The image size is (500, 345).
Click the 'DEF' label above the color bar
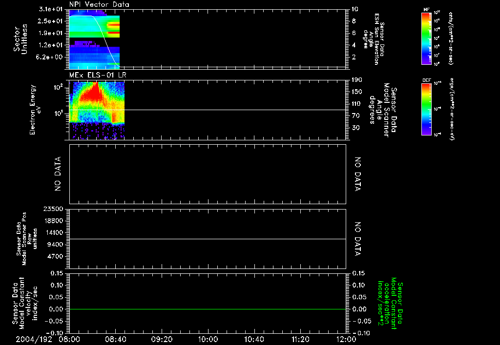[x=426, y=80]
